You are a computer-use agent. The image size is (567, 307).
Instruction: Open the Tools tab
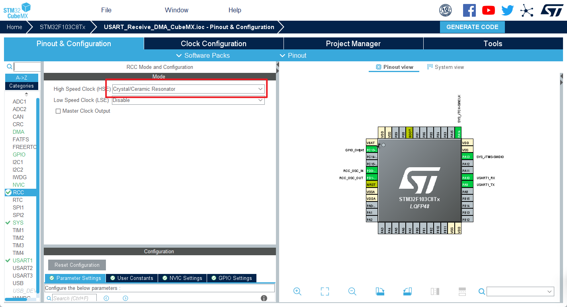click(x=493, y=43)
